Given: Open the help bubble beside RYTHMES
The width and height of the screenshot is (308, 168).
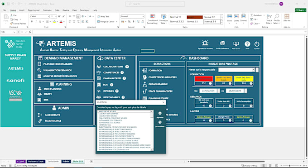Looking at the screenshot, I should 117,91.
